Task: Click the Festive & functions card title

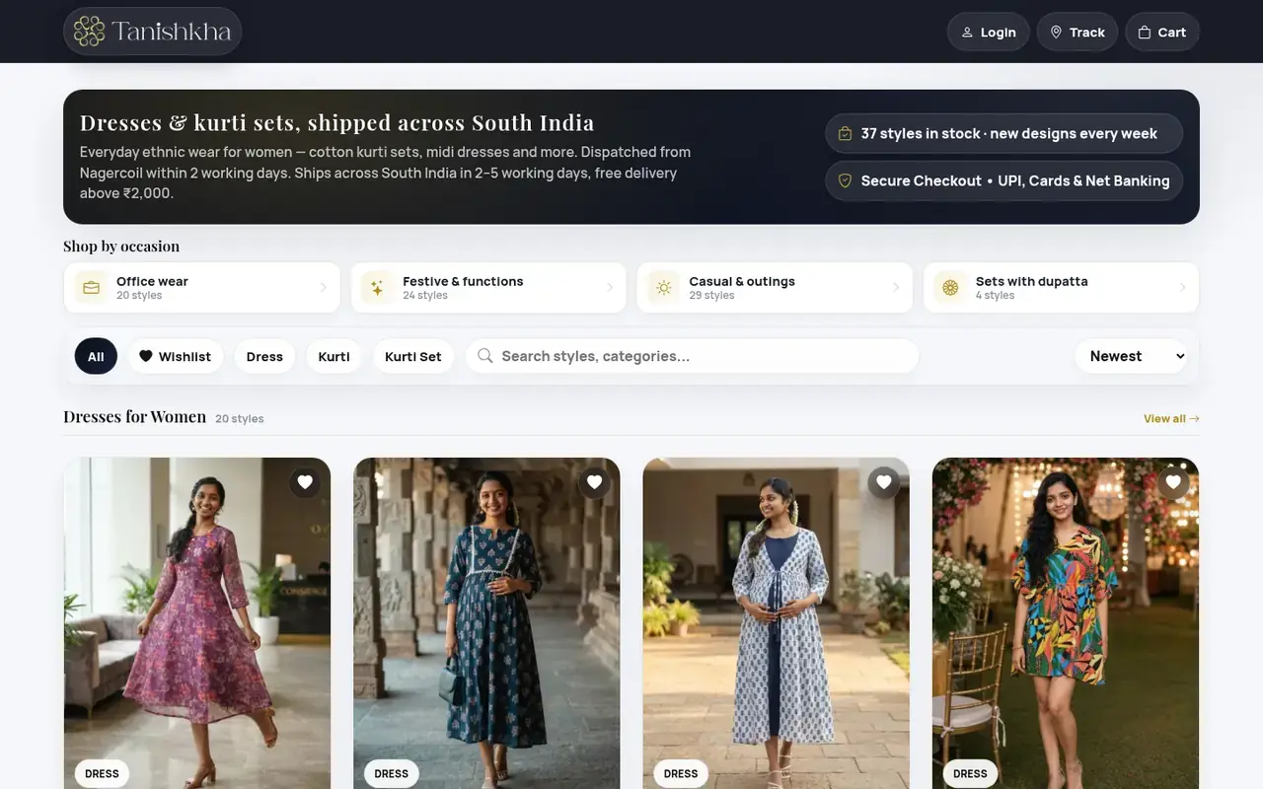Action: pos(463,281)
